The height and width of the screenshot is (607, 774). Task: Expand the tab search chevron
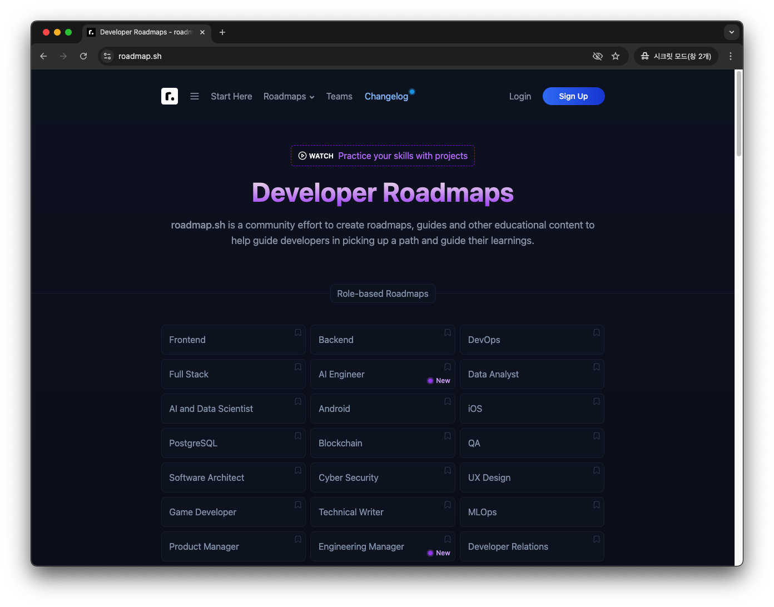(x=732, y=32)
